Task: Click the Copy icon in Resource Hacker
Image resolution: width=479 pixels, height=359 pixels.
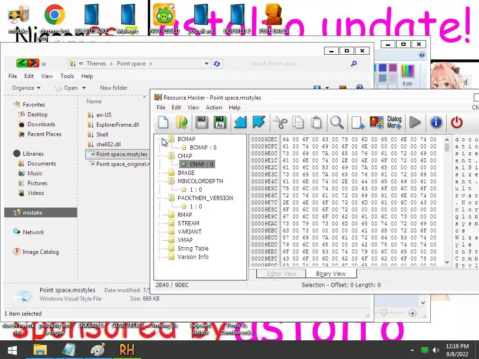Action: coord(298,122)
